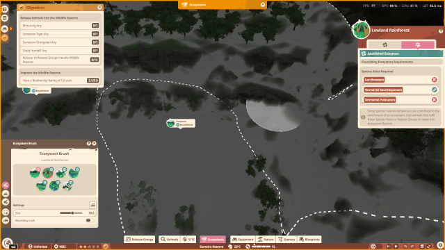Click the red X icon on Terrestrial Pollinators row

coord(434,100)
